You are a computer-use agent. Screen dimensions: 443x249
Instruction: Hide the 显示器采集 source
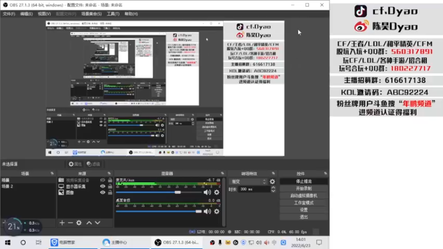[102, 186]
